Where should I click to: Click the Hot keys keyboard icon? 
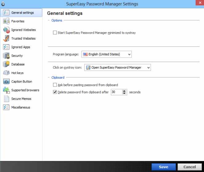[6, 73]
